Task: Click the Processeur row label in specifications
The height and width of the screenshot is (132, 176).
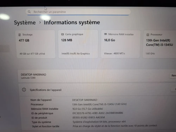Action: [x=37, y=105]
